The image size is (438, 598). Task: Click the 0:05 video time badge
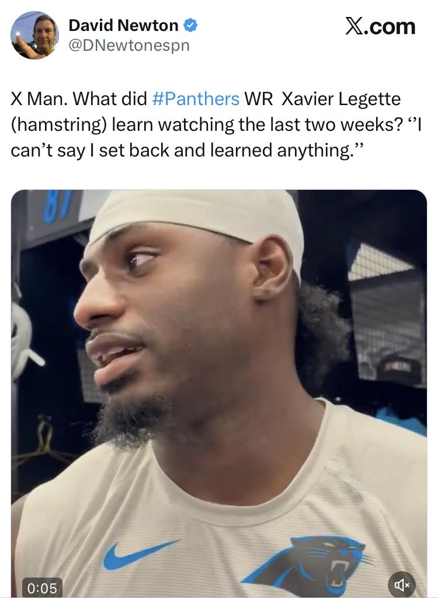click(43, 587)
